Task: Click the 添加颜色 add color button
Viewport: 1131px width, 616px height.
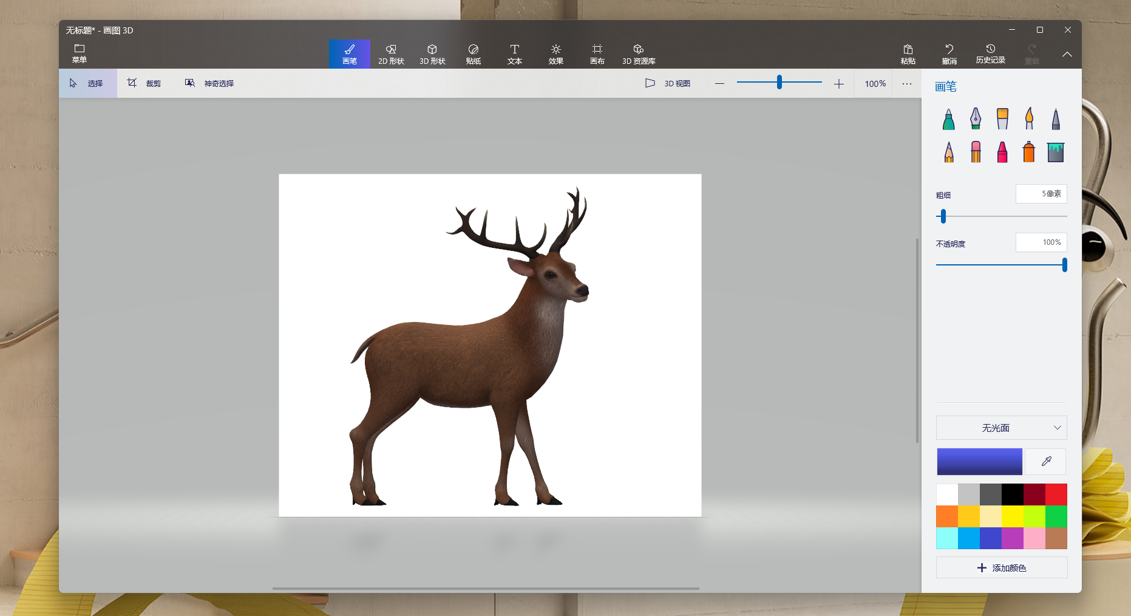Action: click(x=1002, y=567)
